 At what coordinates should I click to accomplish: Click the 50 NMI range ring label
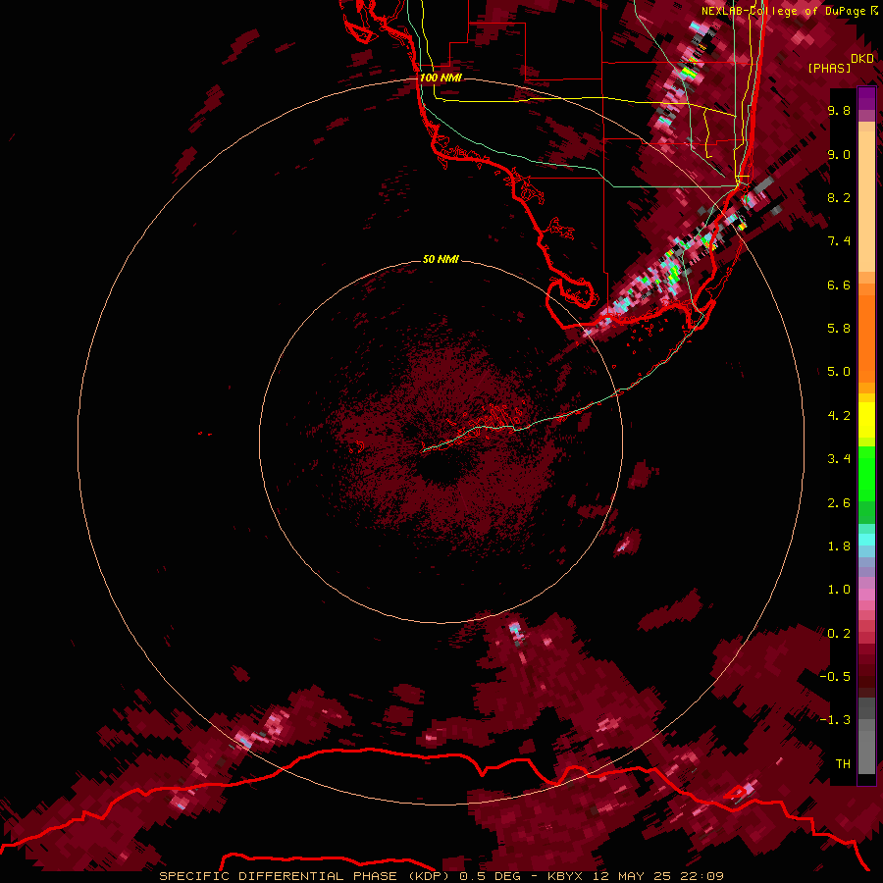(x=441, y=259)
